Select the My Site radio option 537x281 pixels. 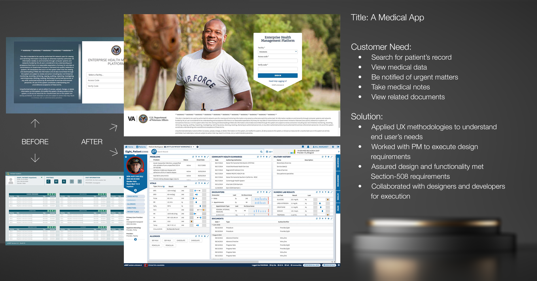(x=273, y=265)
